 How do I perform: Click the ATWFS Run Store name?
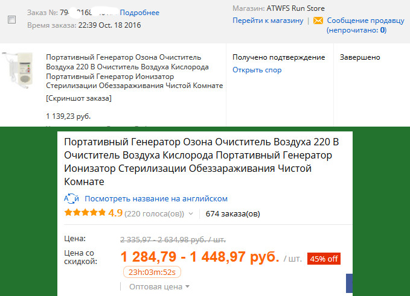click(x=295, y=8)
